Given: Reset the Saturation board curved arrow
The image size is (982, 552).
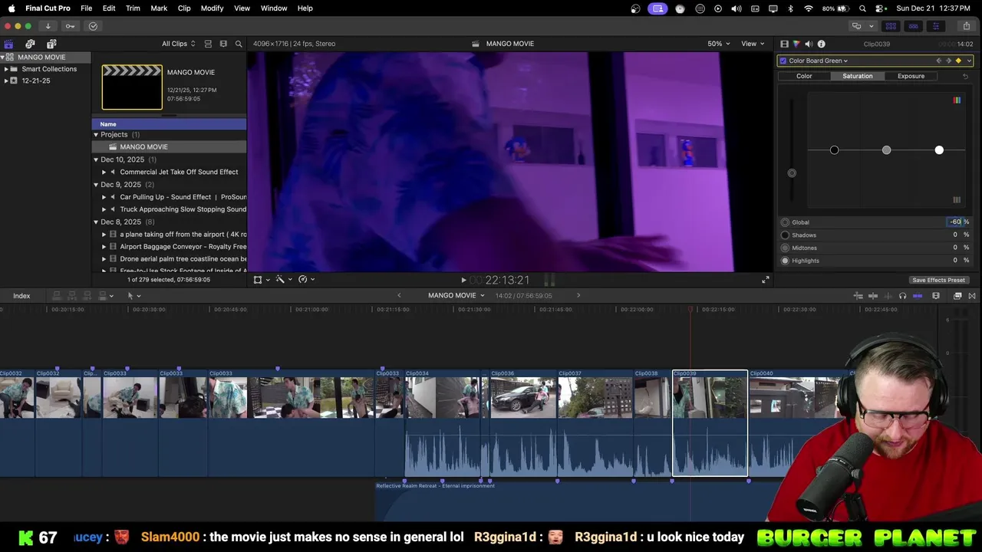Looking at the screenshot, I should click(x=965, y=76).
